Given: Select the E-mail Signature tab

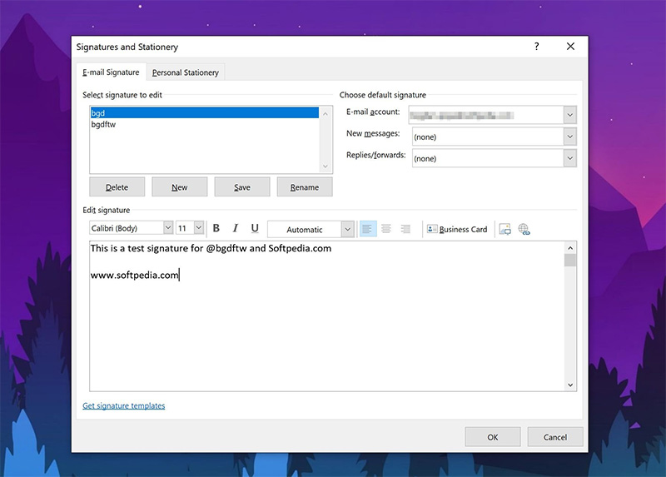Looking at the screenshot, I should 111,72.
